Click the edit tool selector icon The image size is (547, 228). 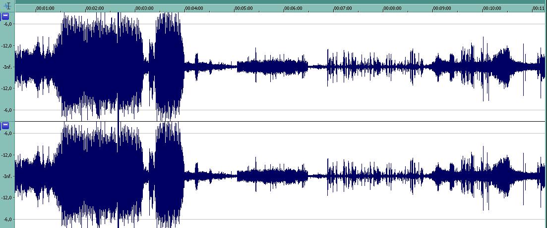7,6
